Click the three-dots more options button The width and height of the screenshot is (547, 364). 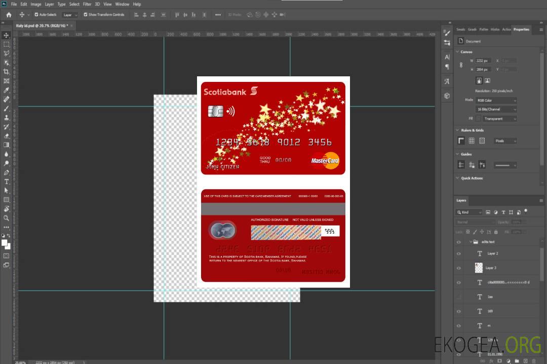(218, 15)
